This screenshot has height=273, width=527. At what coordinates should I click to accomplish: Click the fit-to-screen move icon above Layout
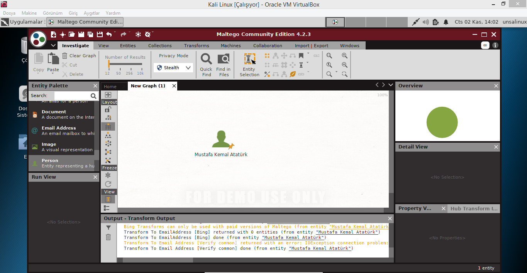point(108,95)
